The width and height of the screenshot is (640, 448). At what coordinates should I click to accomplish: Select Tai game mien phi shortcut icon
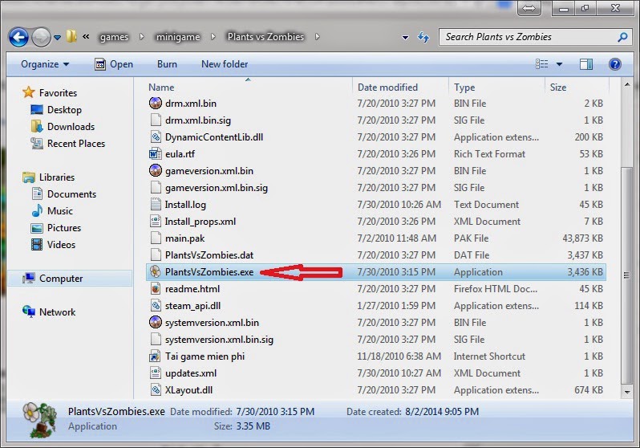point(155,356)
